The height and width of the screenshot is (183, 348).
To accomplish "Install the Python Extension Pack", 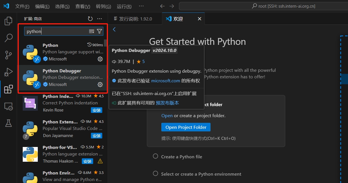I will (x=97, y=136).
